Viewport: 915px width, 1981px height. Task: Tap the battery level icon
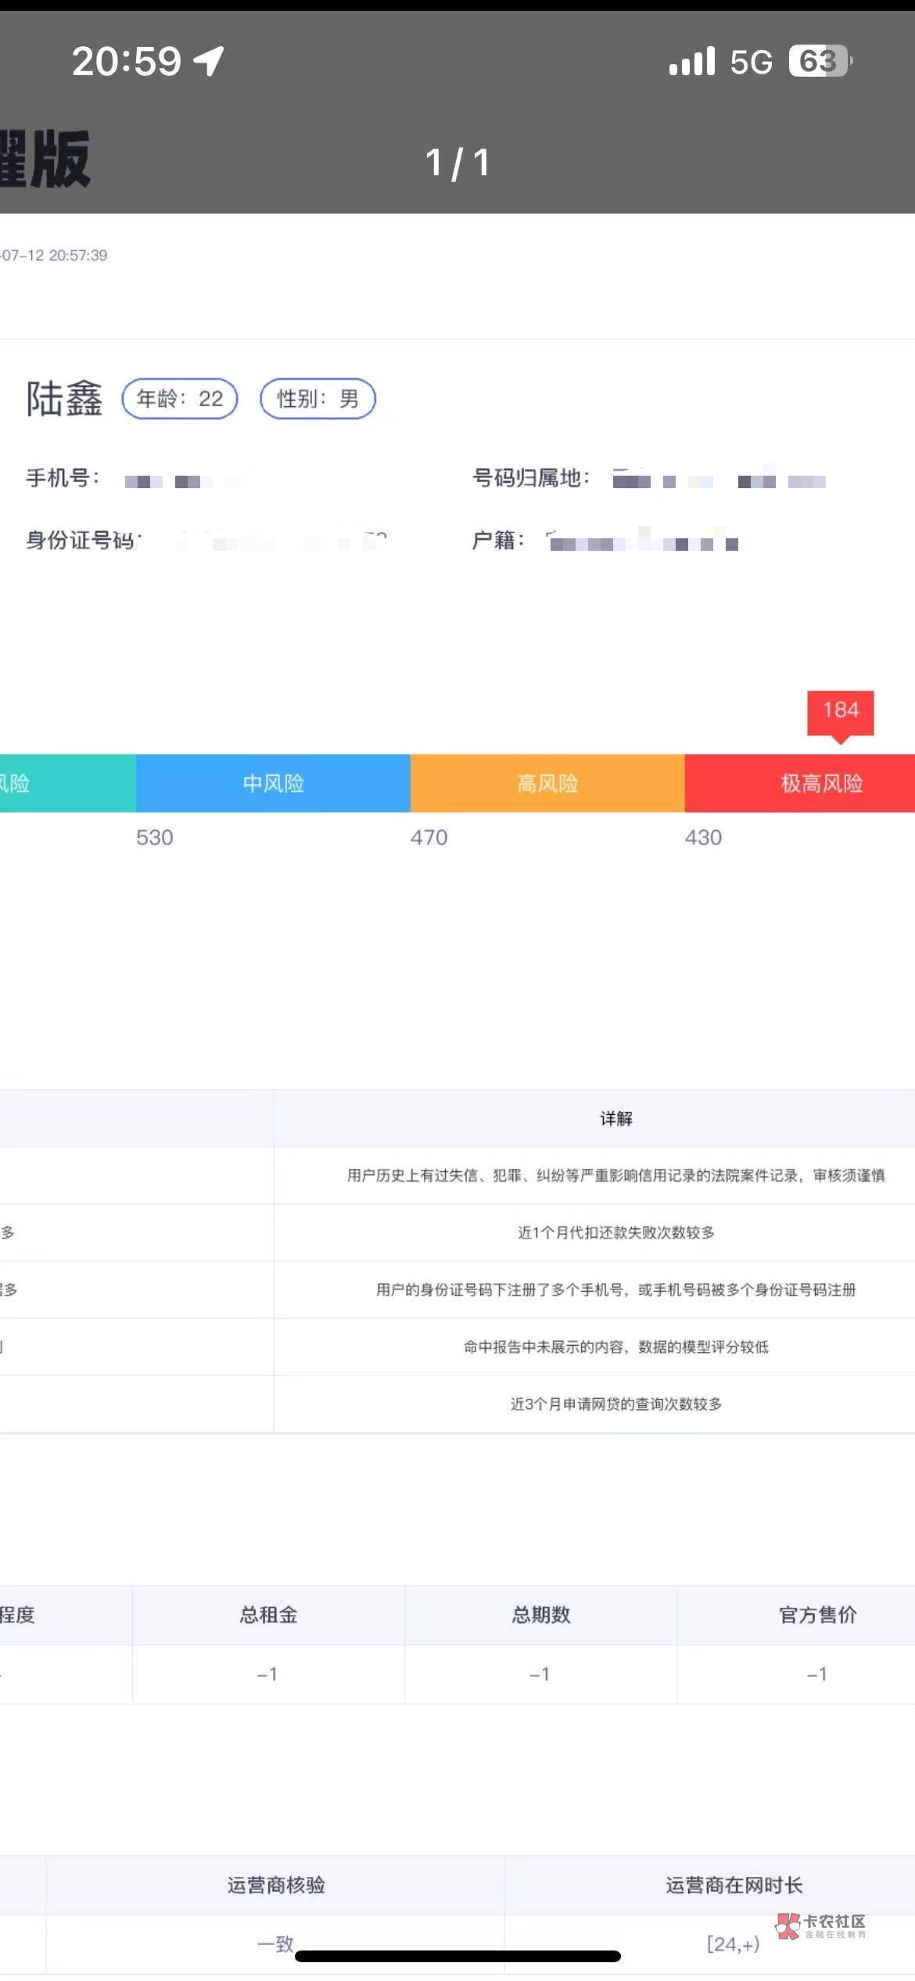tap(820, 61)
